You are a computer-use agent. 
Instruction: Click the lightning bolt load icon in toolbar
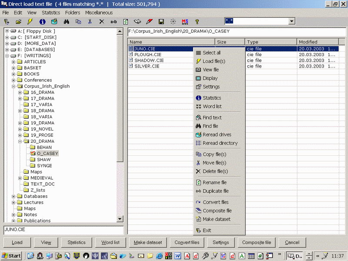pos(30,21)
